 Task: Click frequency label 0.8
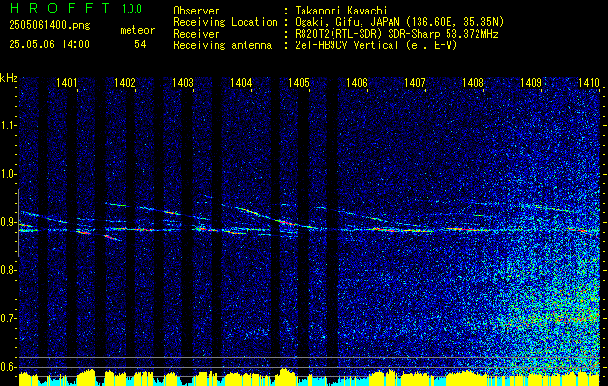click(8, 270)
